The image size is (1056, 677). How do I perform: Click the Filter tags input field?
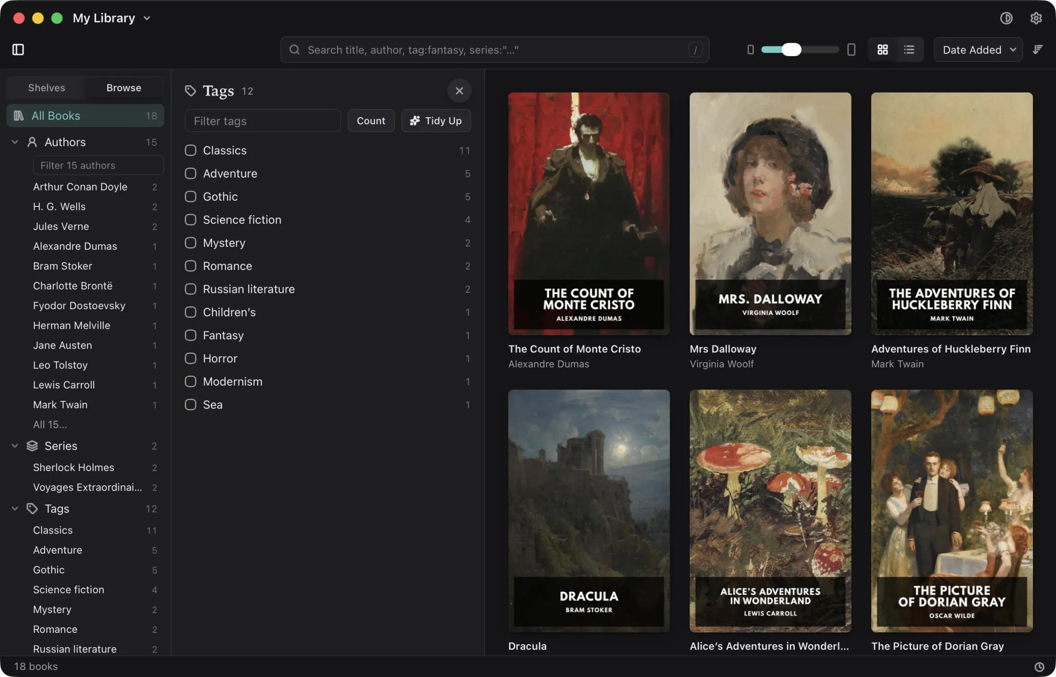tap(263, 121)
